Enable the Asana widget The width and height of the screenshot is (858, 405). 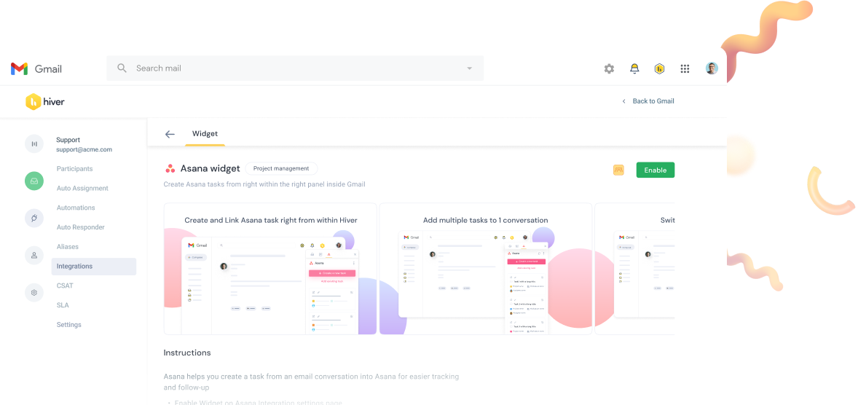pyautogui.click(x=655, y=170)
